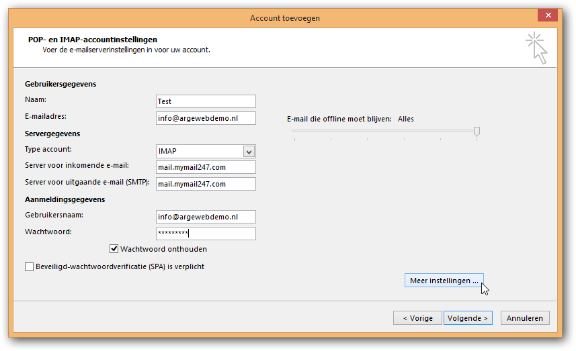Open Meer instellingen dialog

tap(444, 281)
